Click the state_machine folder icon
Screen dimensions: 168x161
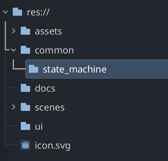pos(33,69)
